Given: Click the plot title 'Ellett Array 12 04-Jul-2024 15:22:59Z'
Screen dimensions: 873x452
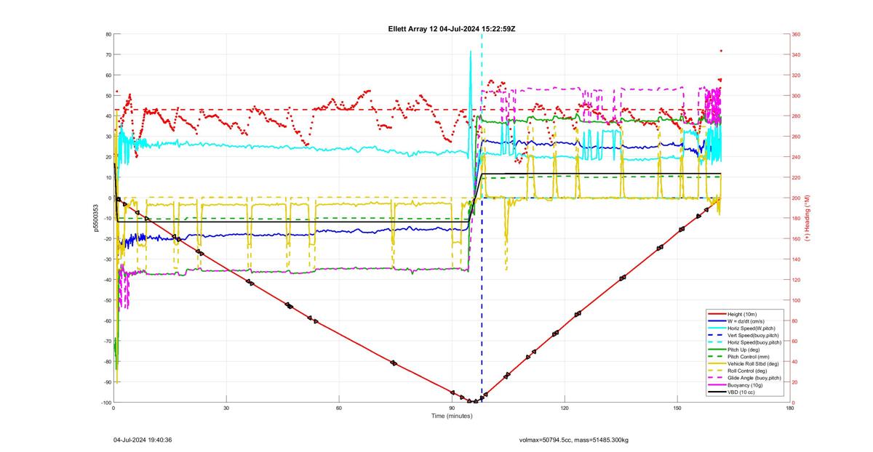Looking at the screenshot, I should click(453, 28).
